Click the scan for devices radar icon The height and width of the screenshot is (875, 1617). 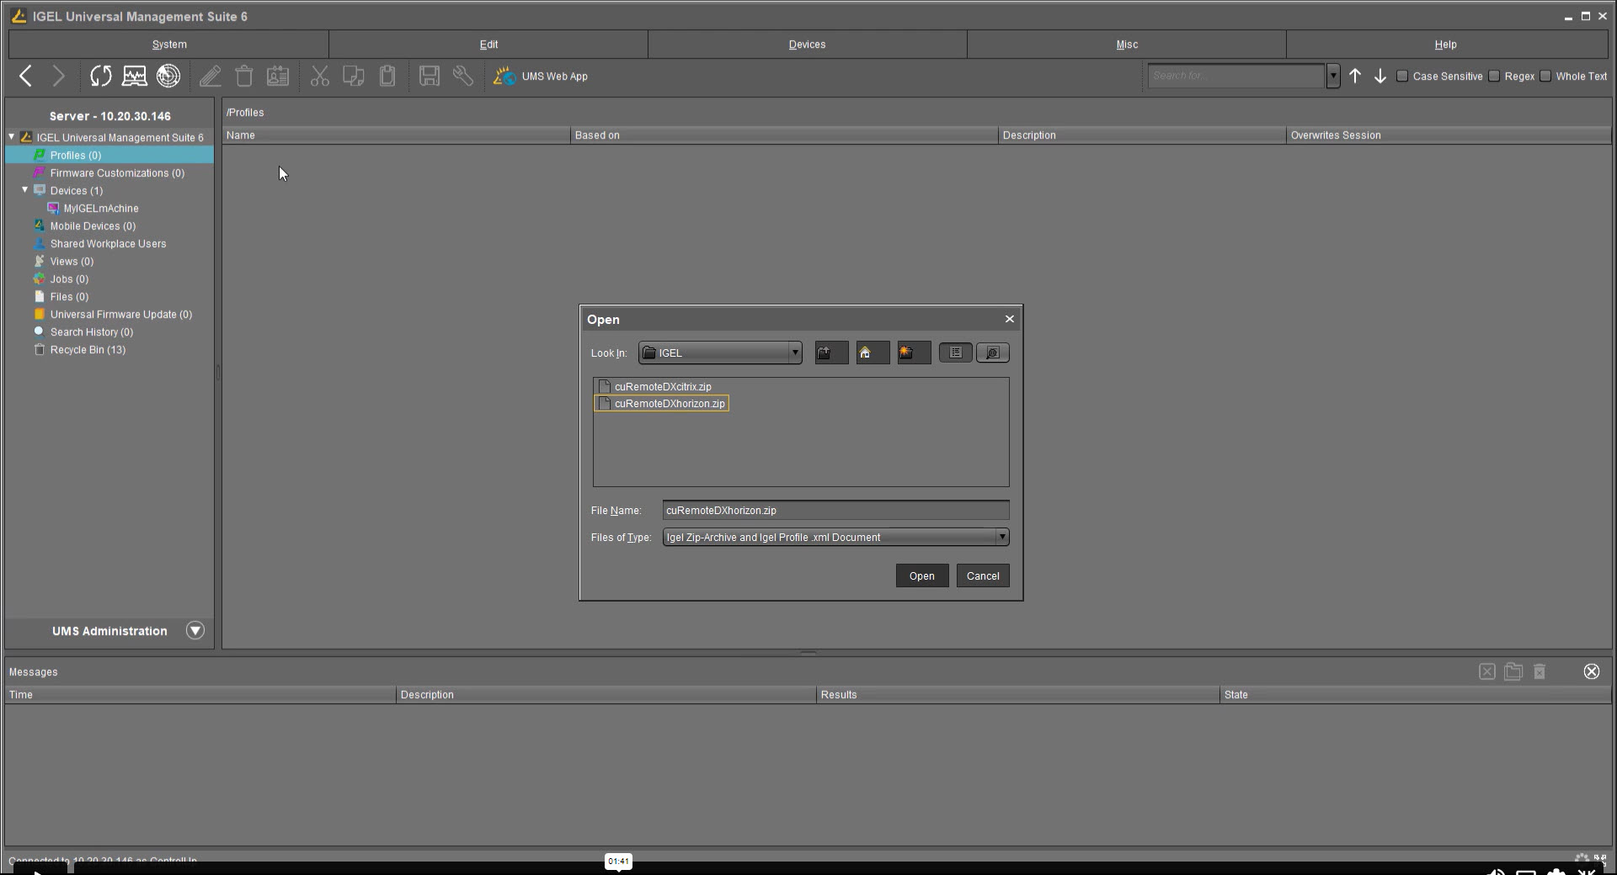168,77
